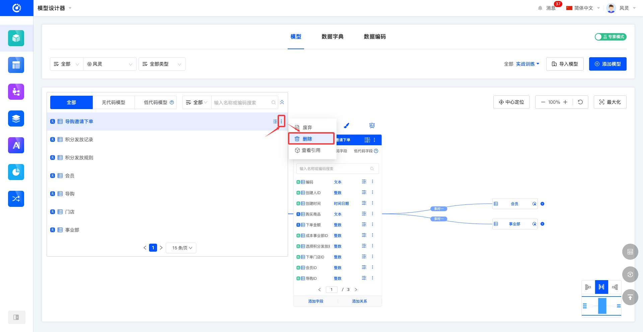The image size is (643, 332).
Task: Open the 简体中文 language dropdown
Action: [583, 8]
